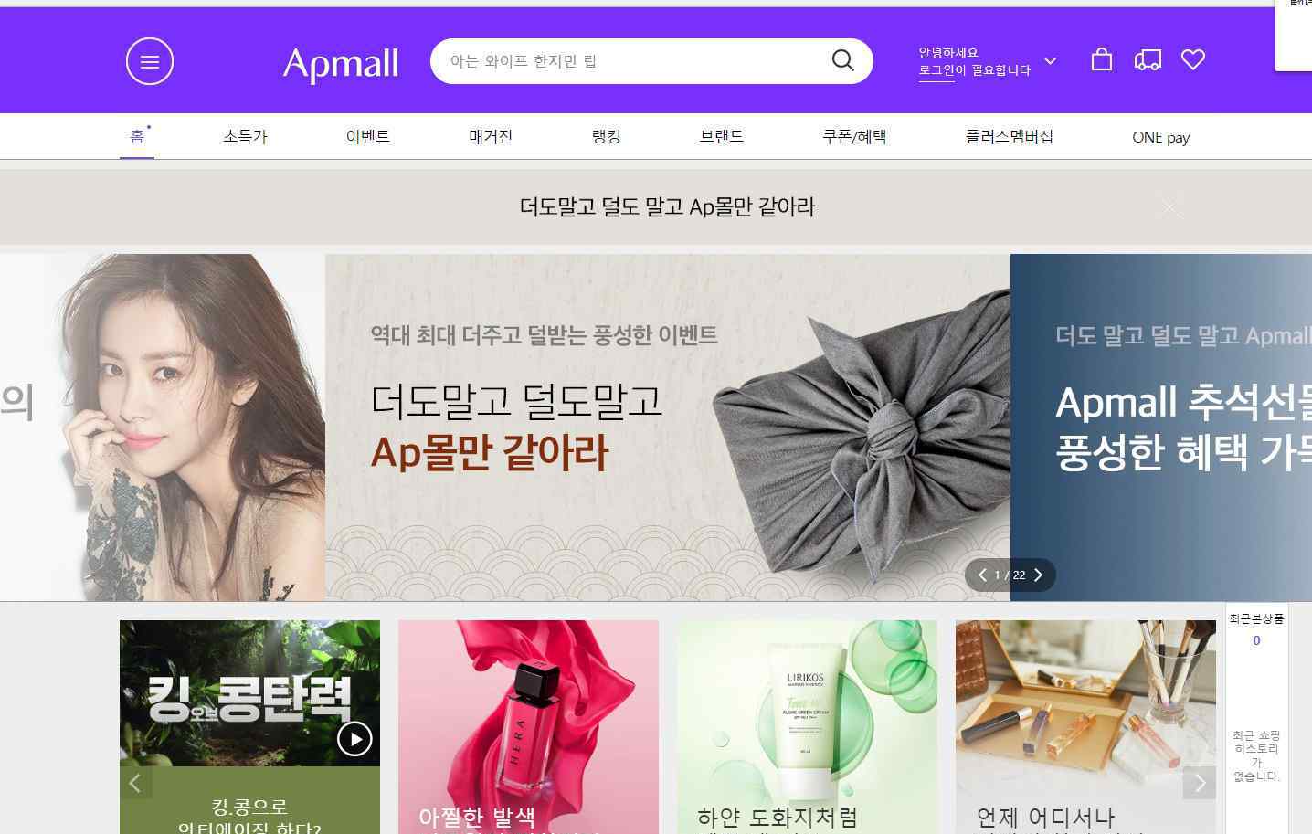Screen dimensions: 1312x834
Task: Open the hamburger menu icon
Action: (x=150, y=61)
